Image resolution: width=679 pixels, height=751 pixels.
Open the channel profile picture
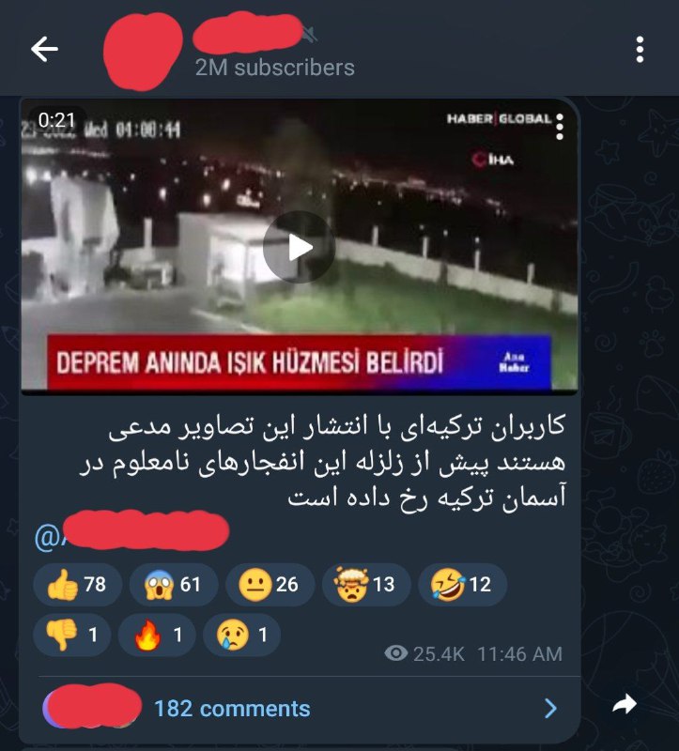143,51
